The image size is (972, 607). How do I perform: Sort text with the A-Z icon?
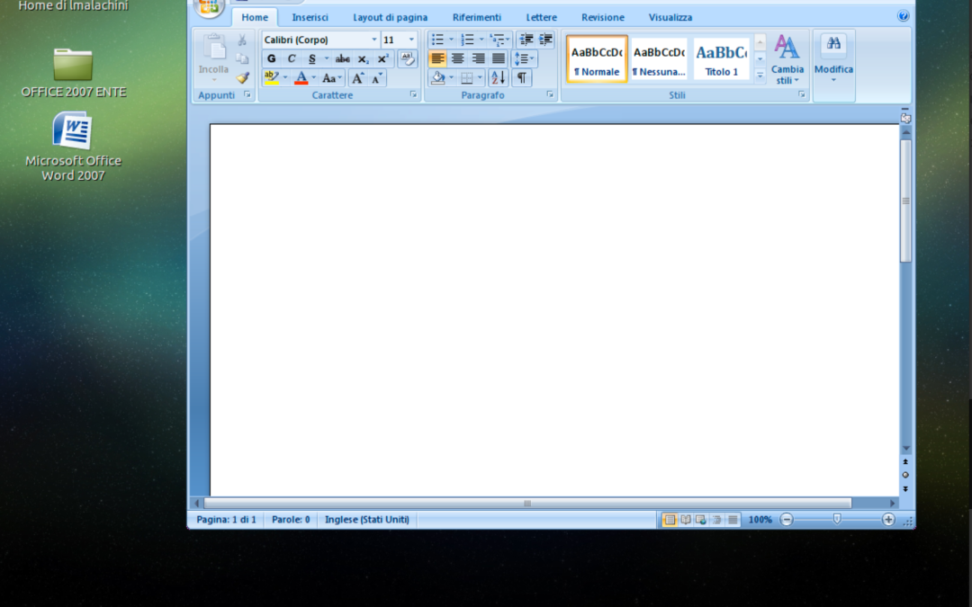[x=498, y=78]
